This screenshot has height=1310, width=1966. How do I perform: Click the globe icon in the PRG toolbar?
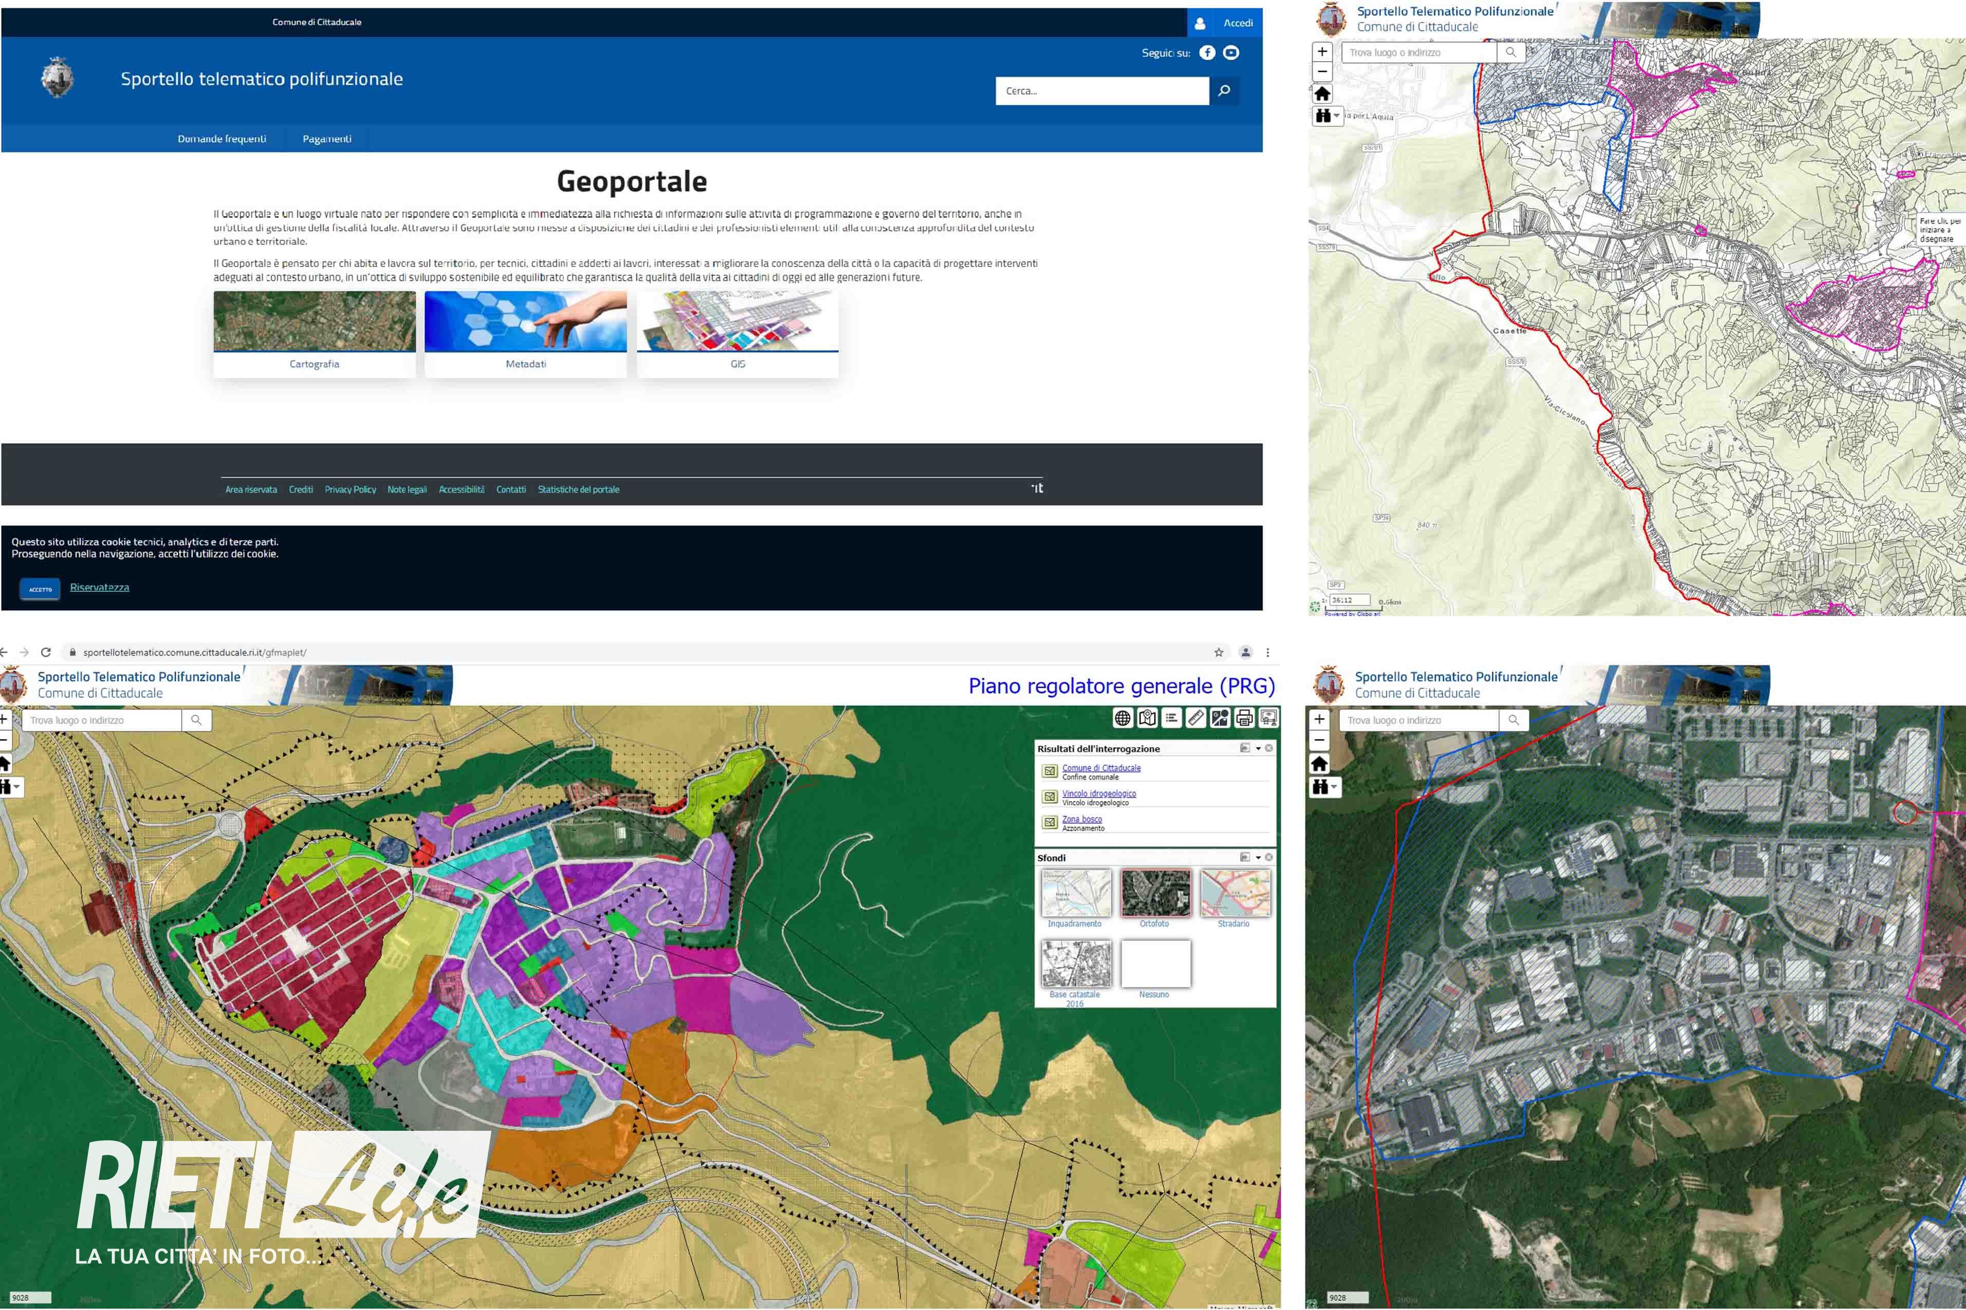click(1123, 718)
